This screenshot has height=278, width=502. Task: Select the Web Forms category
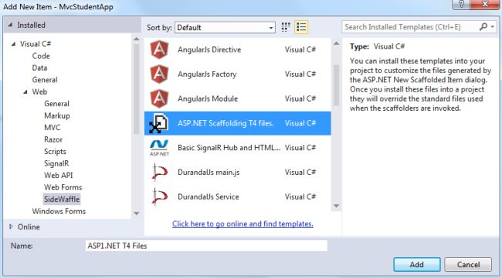[x=63, y=187]
